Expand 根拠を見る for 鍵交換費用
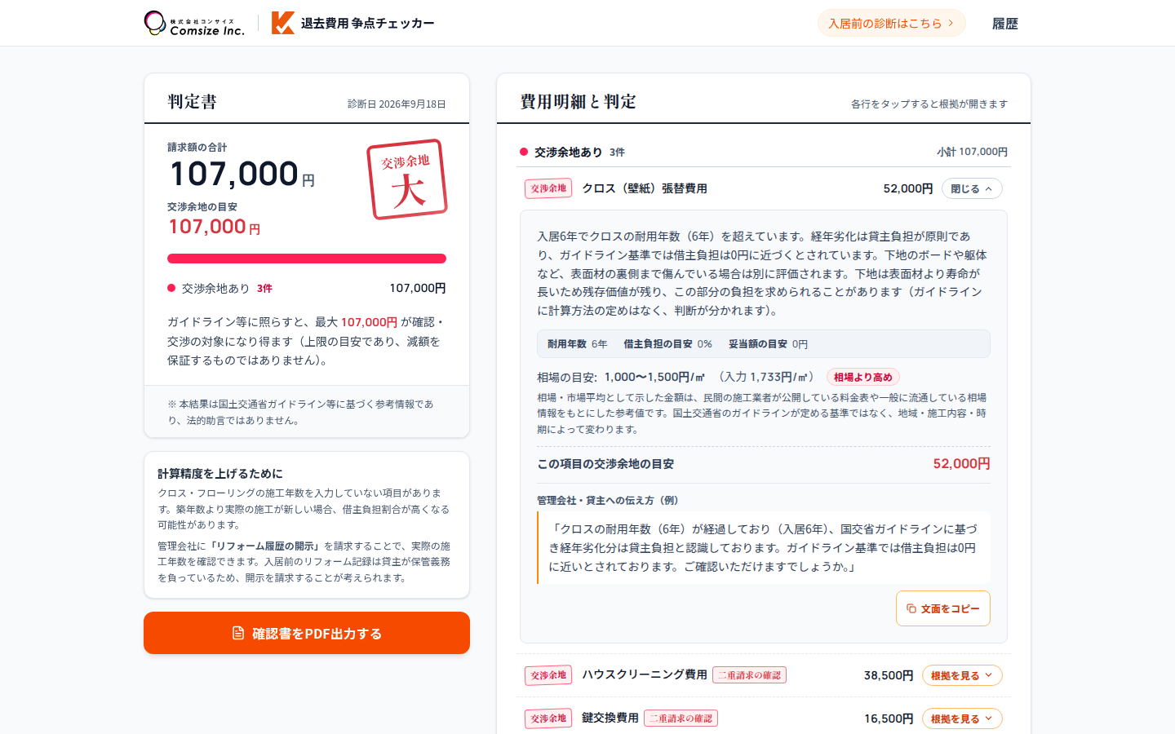Viewport: 1175px width, 734px height. [962, 719]
